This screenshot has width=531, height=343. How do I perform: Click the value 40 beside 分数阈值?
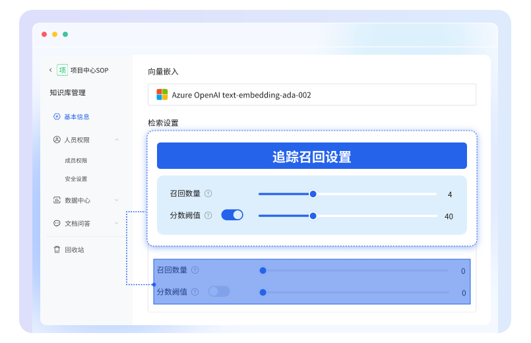449,216
